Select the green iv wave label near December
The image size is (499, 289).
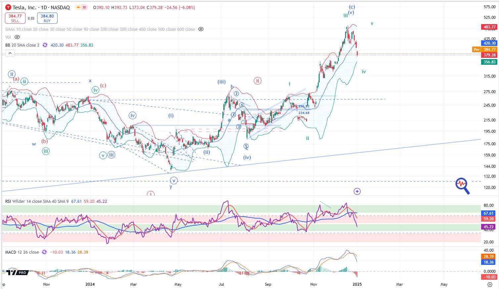click(364, 72)
